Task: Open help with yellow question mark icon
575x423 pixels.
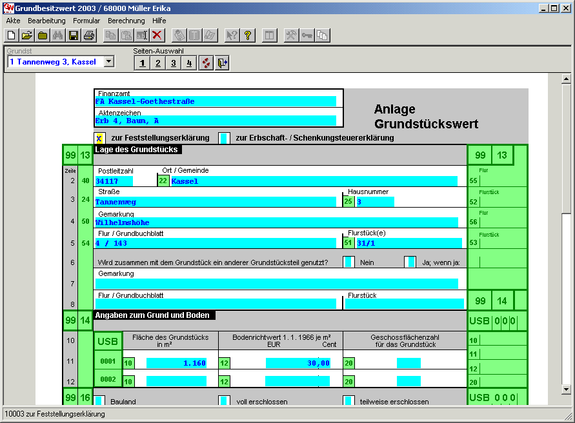Action: pyautogui.click(x=248, y=35)
